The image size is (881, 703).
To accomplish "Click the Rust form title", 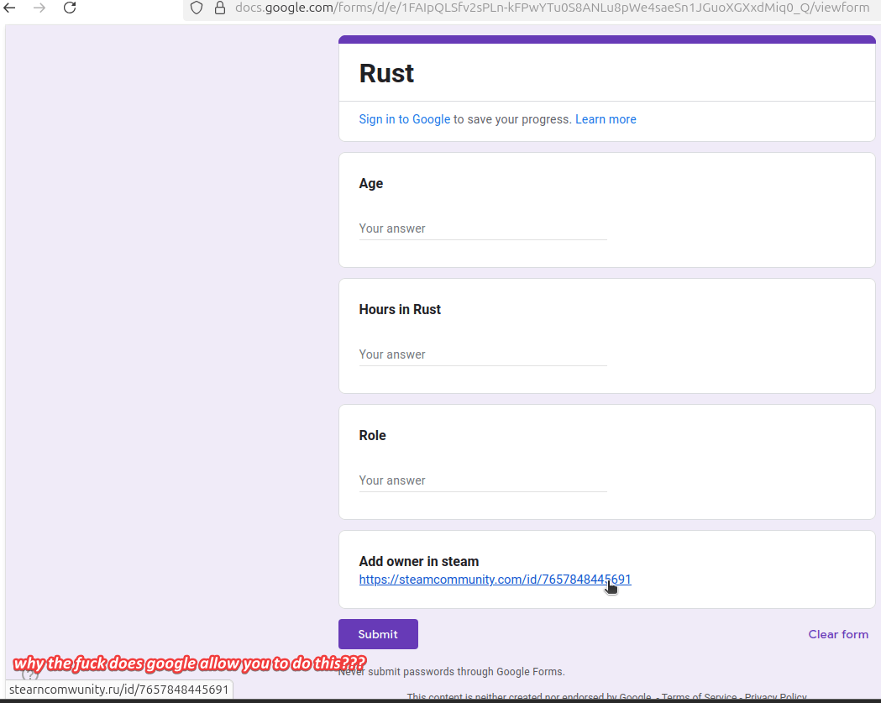I will pyautogui.click(x=386, y=73).
